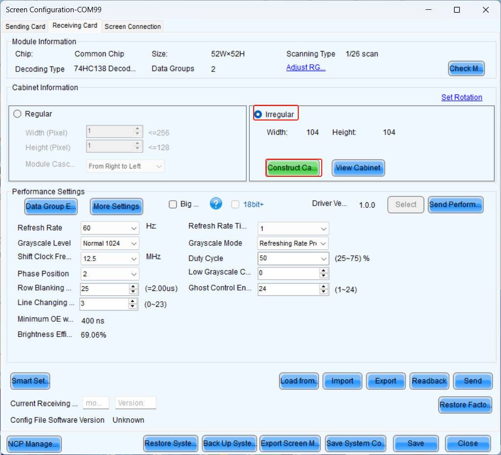Viewport: 501px width, 455px height.
Task: Click the Row Blanking input field
Action: pyautogui.click(x=103, y=289)
